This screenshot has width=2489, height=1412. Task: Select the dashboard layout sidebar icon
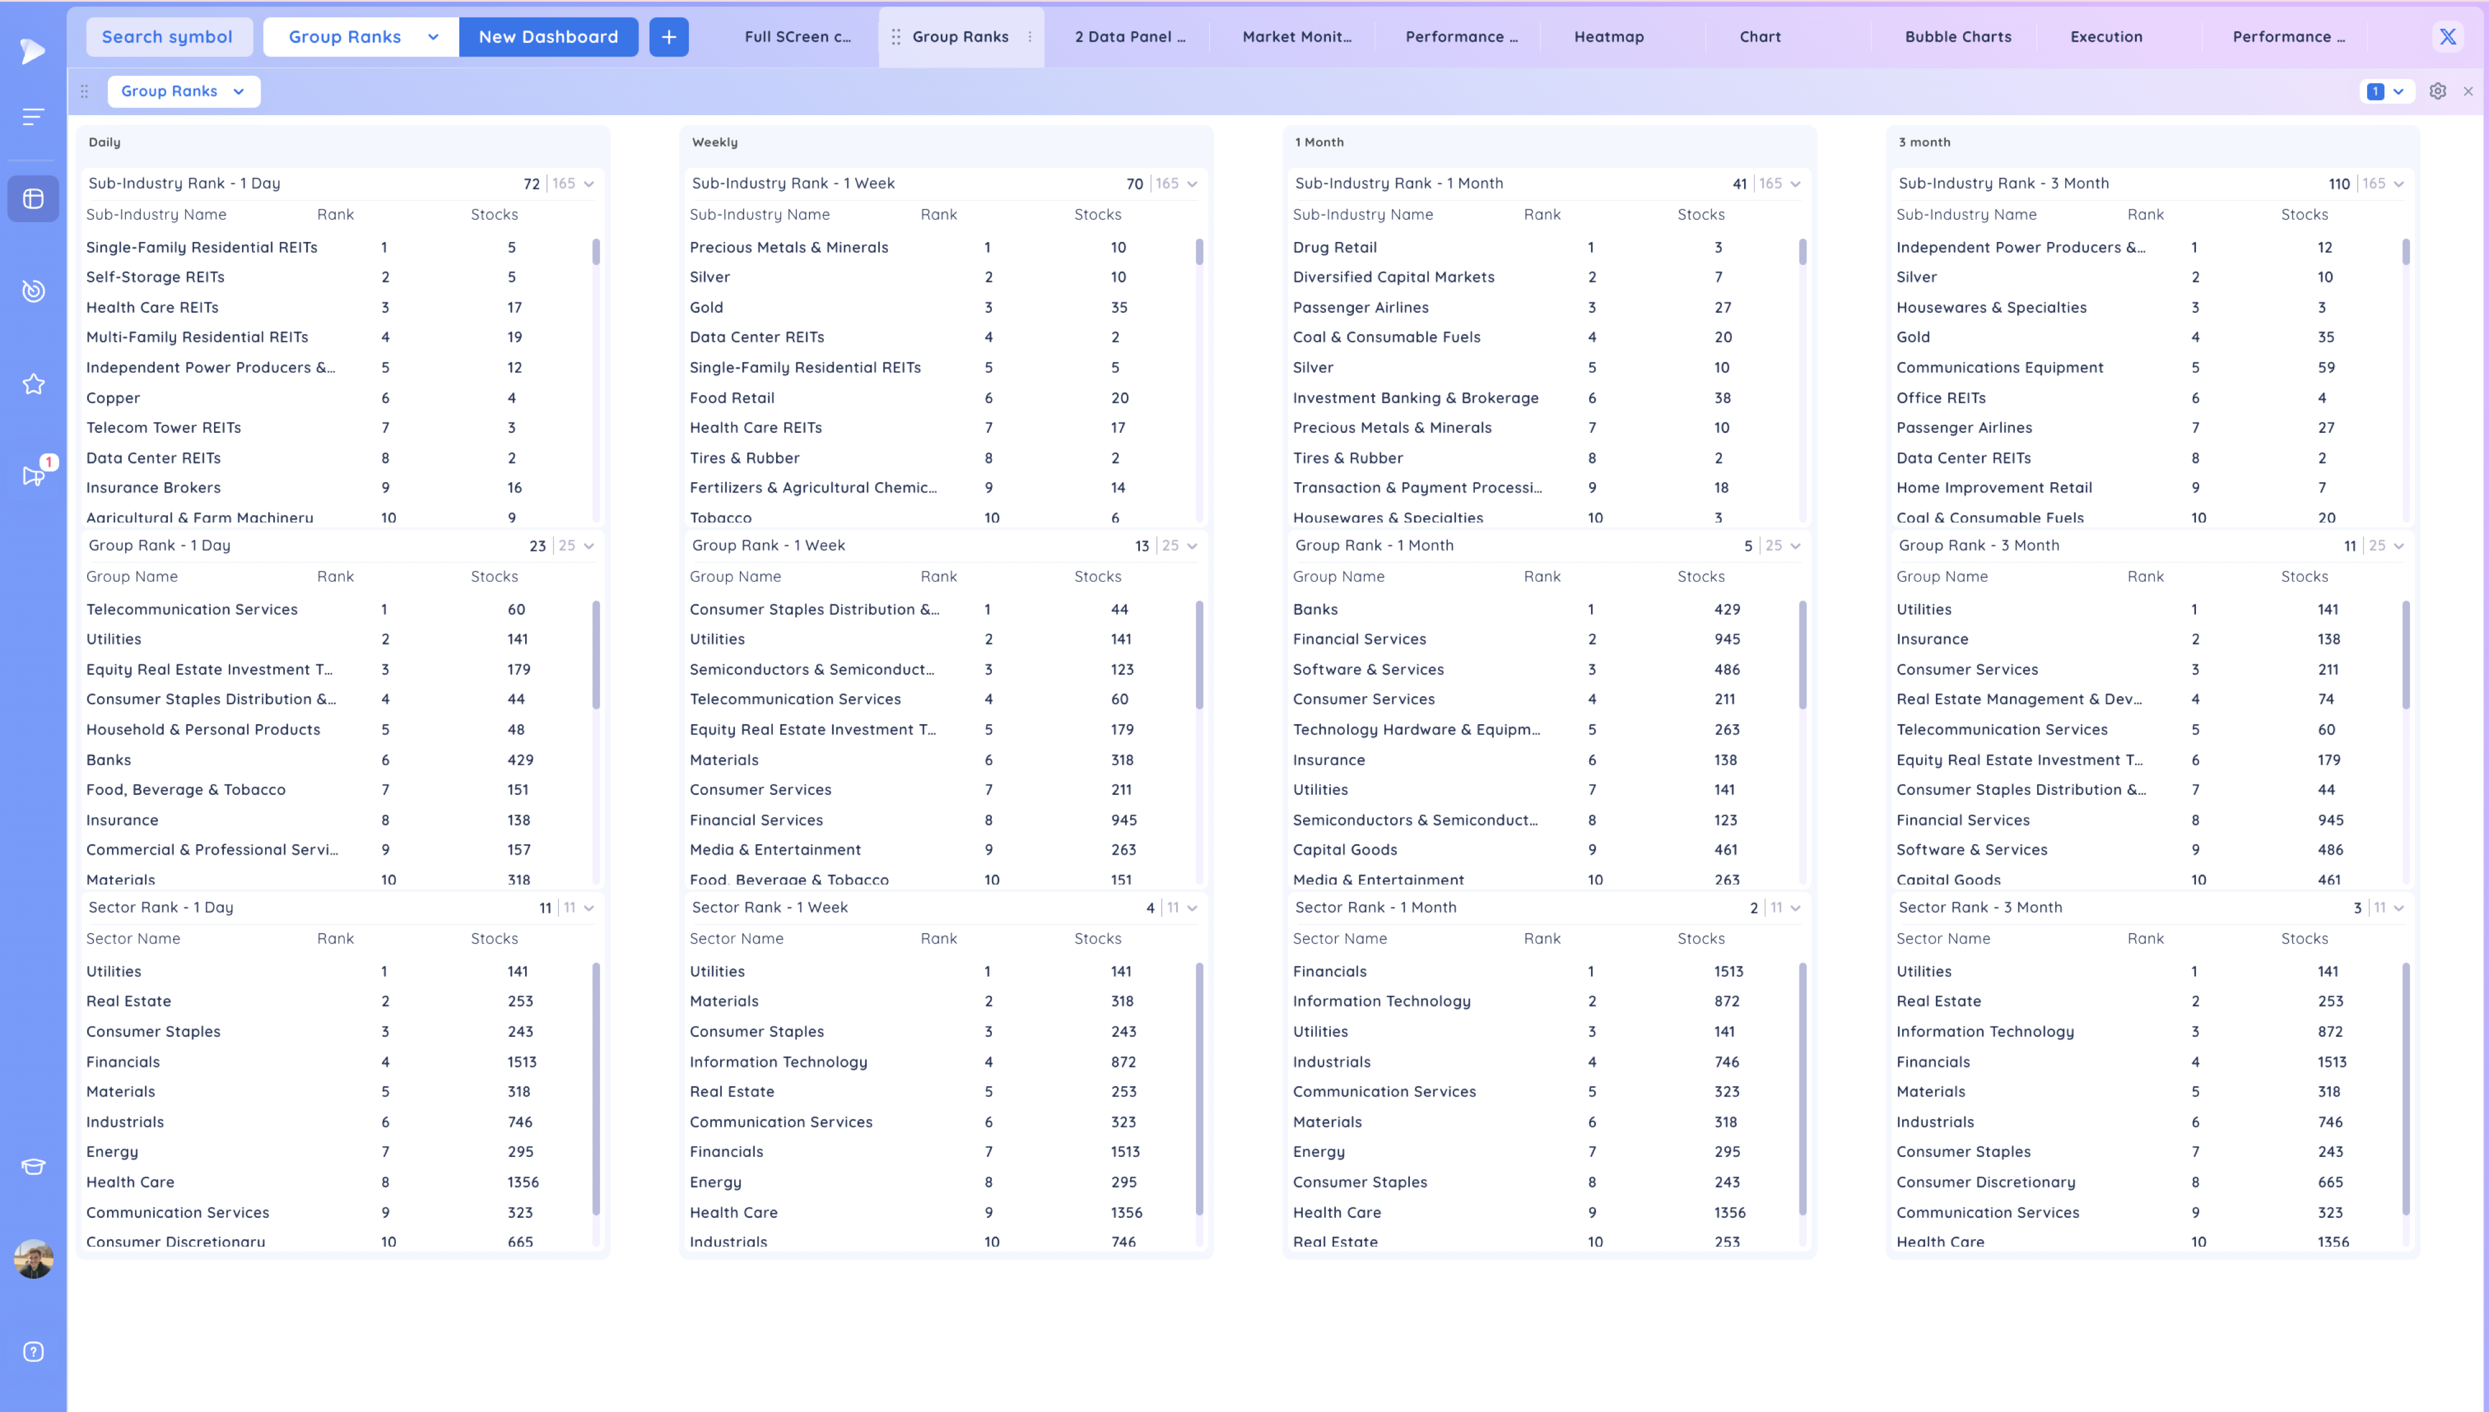33,199
